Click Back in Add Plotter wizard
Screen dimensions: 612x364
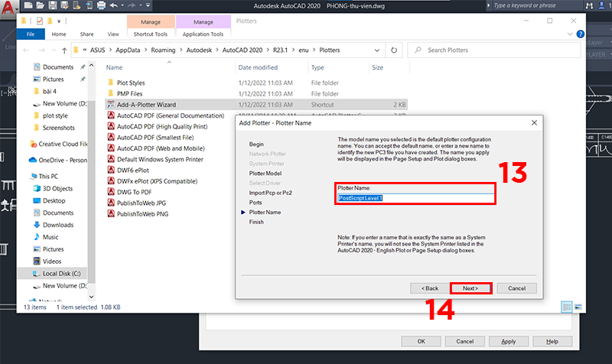pos(430,288)
